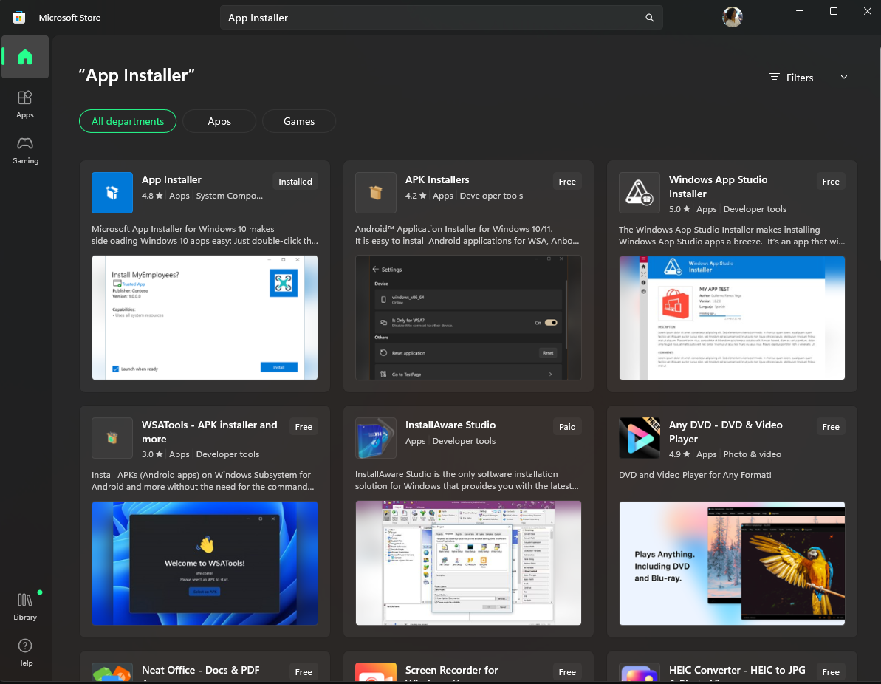This screenshot has width=881, height=684.
Task: Open your profile avatar menu
Action: [x=732, y=16]
